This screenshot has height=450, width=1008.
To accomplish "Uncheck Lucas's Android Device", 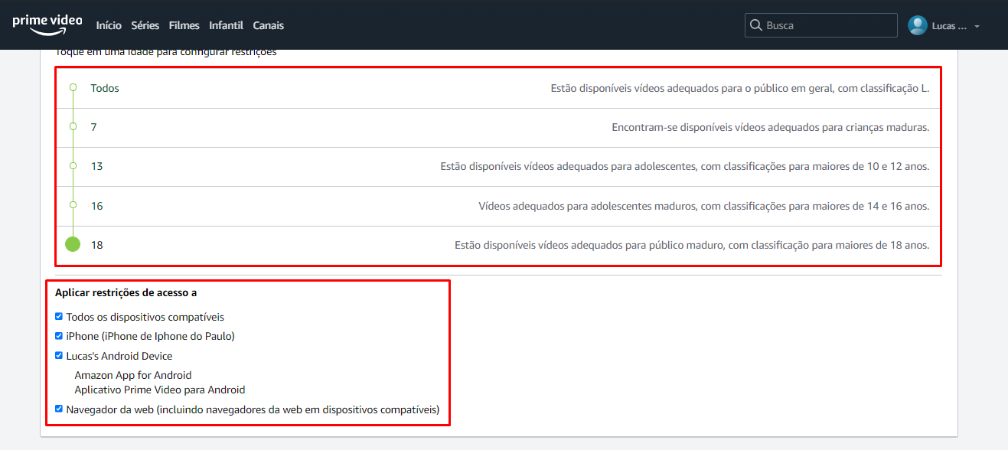I will click(x=59, y=355).
